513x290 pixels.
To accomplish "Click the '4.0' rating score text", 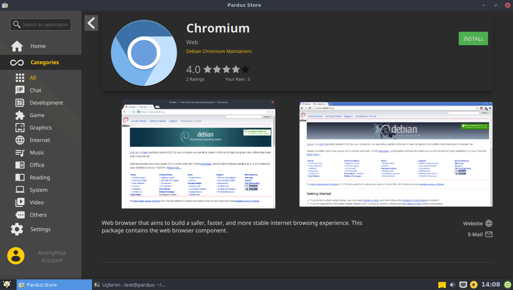I will [193, 69].
